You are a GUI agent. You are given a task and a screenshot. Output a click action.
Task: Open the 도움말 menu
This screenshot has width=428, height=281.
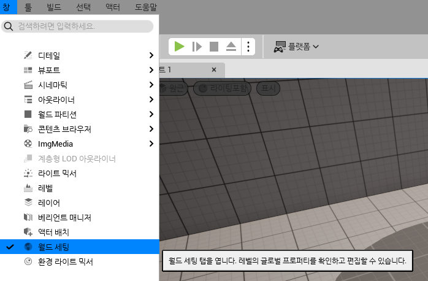pos(146,7)
